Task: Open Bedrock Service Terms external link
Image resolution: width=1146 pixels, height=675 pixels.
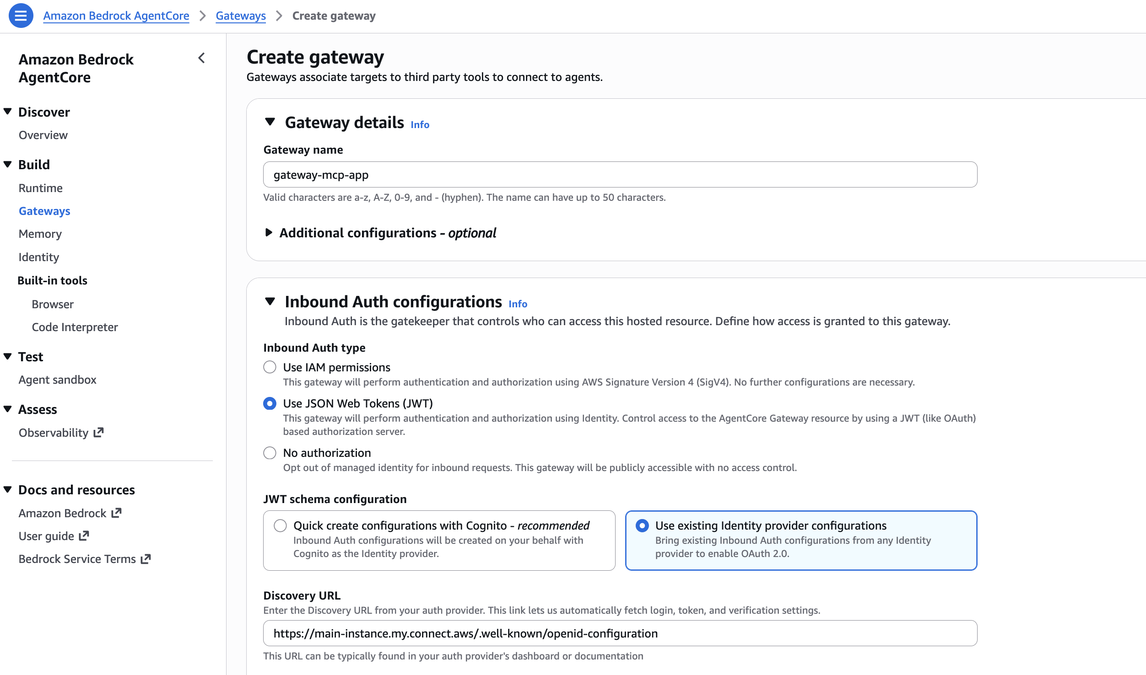Action: [x=146, y=558]
